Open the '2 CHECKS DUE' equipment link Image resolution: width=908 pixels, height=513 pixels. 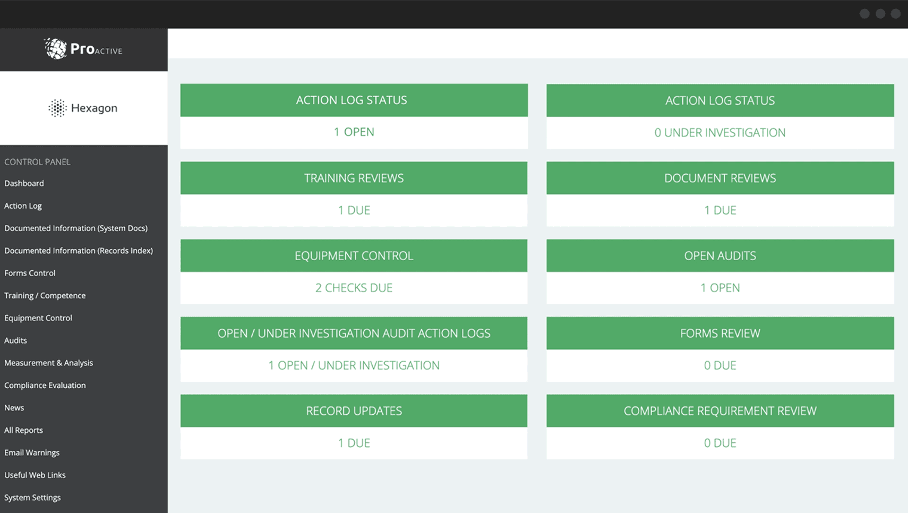[x=354, y=288]
